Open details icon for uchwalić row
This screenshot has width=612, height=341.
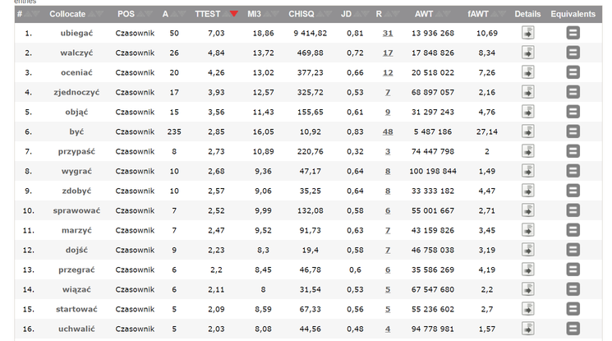point(527,329)
